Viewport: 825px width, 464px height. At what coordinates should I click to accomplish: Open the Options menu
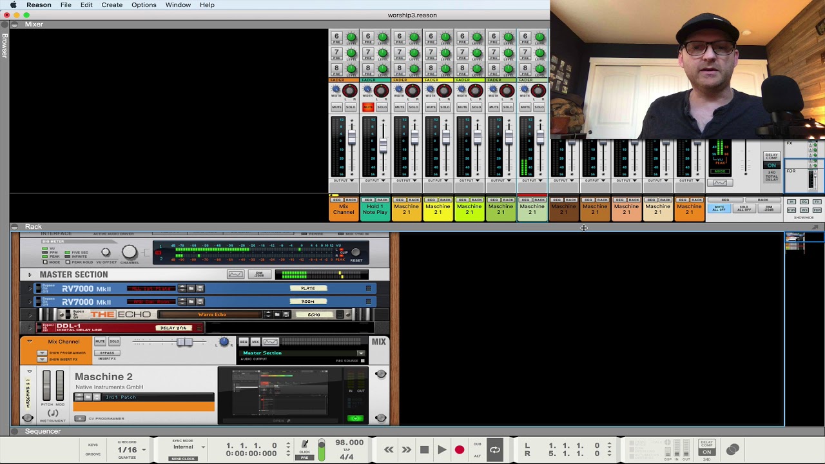pos(144,5)
